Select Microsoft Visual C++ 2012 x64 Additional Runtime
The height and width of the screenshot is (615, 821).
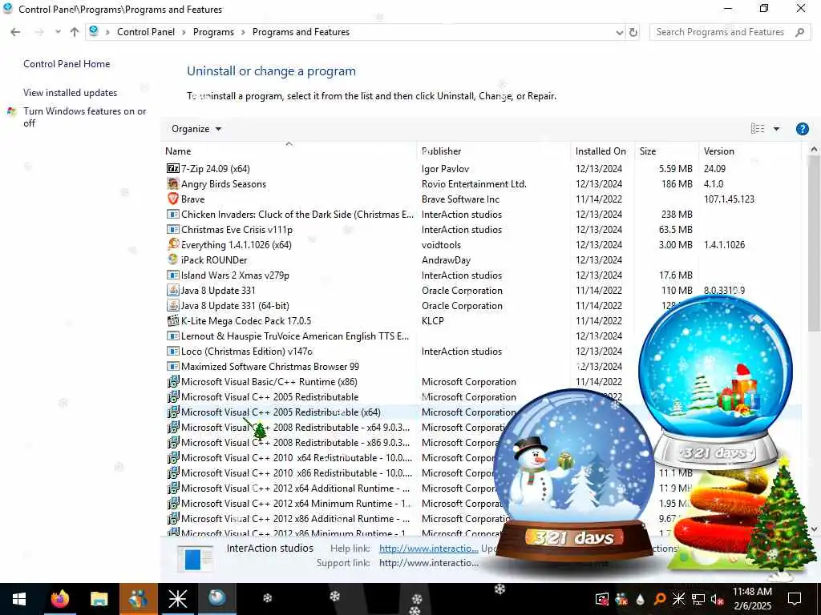tap(295, 488)
